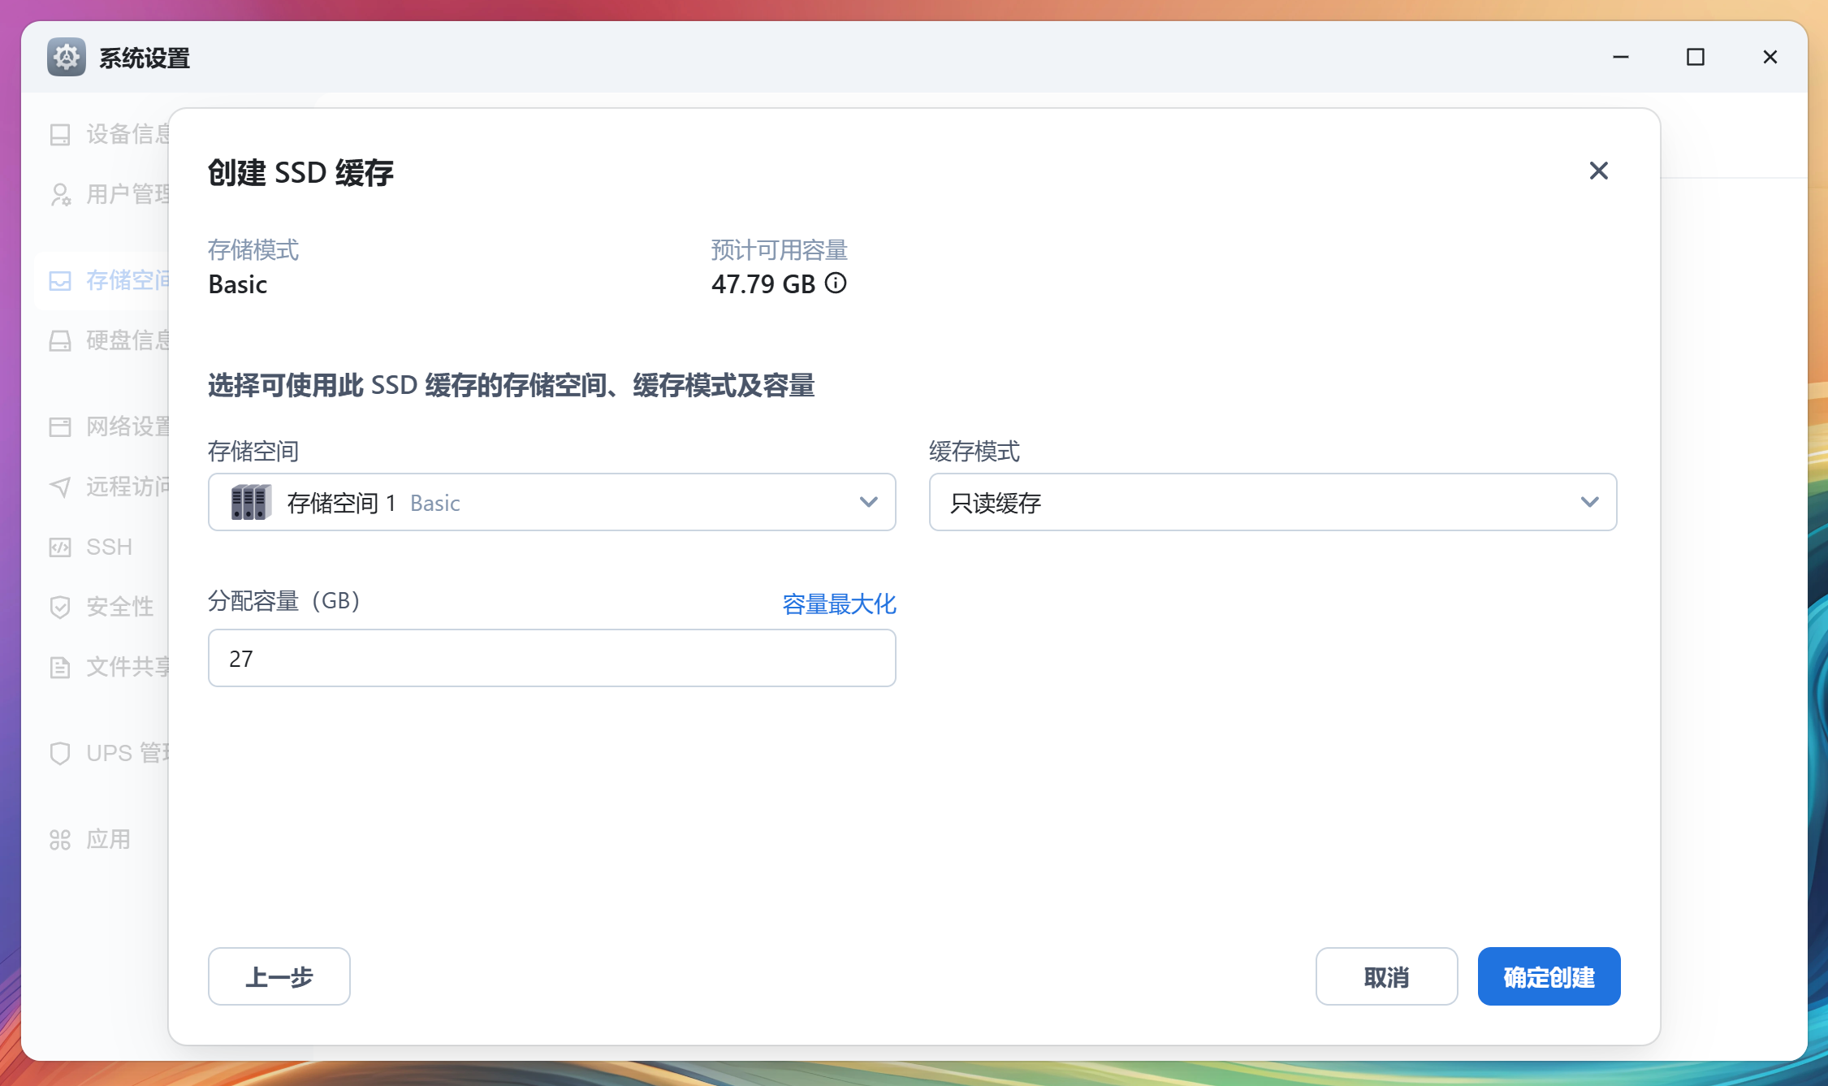Expand the 存储空间 1 Basic selector
The height and width of the screenshot is (1086, 1828).
pos(551,502)
